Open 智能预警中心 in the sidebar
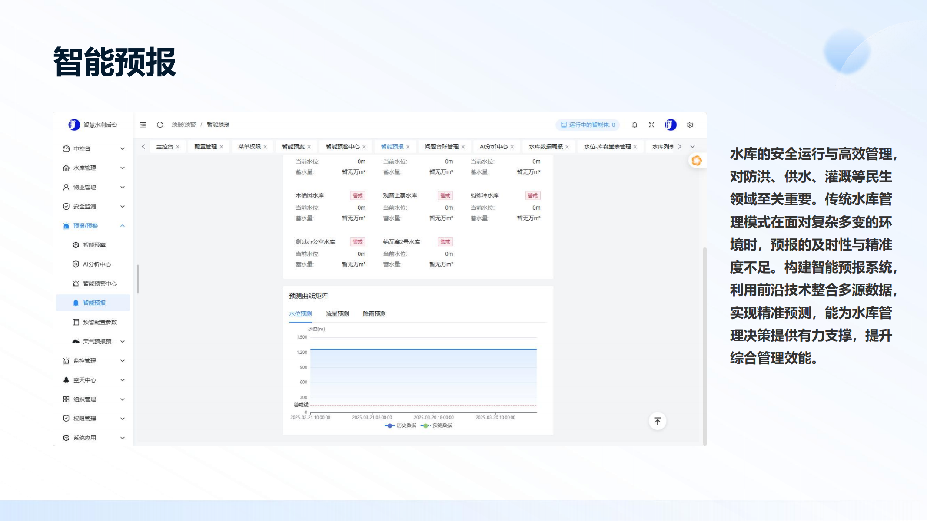 (100, 284)
